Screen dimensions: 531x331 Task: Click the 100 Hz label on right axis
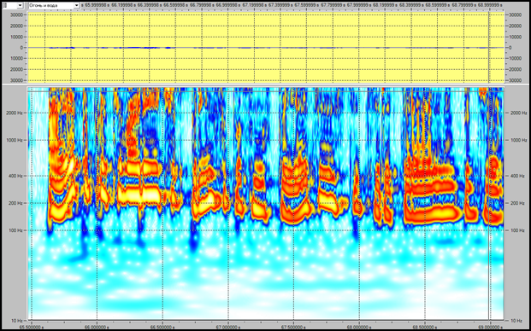tap(516, 230)
